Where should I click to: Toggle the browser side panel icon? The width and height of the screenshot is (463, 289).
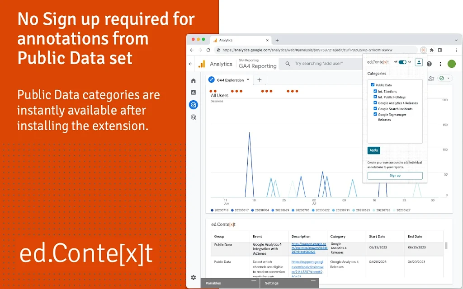point(440,50)
